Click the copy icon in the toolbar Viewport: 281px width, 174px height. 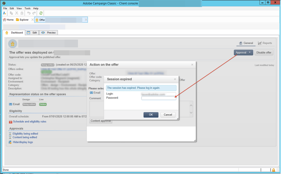[11, 13]
